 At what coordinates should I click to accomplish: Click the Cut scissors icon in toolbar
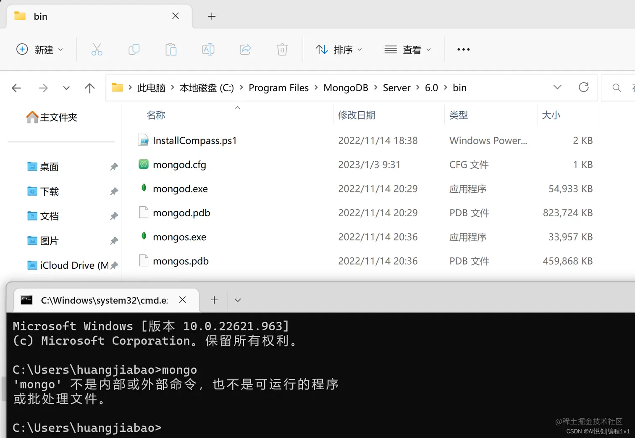pyautogui.click(x=97, y=50)
